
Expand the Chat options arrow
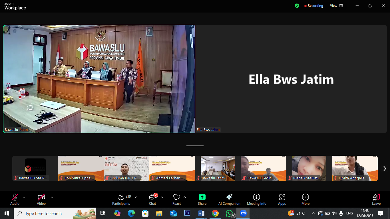tap(162, 197)
